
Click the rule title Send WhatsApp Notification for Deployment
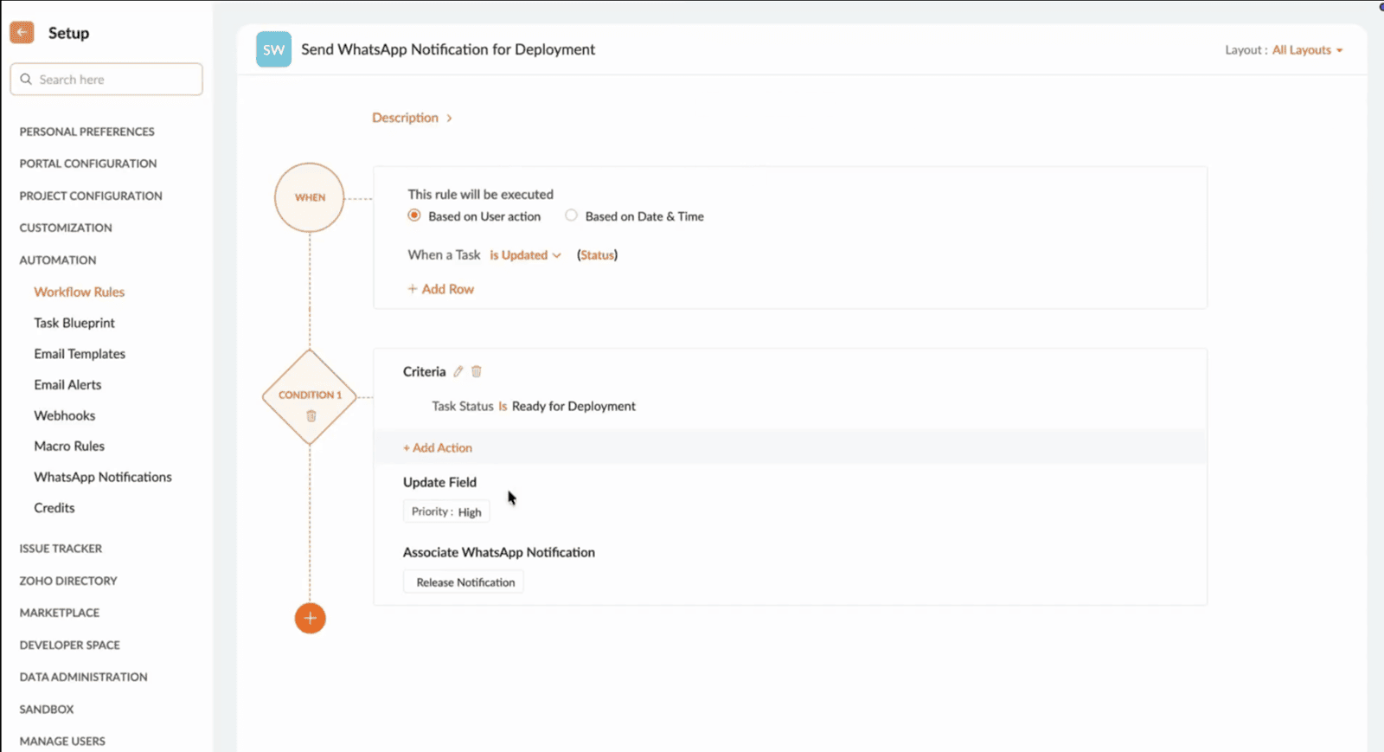coord(448,49)
